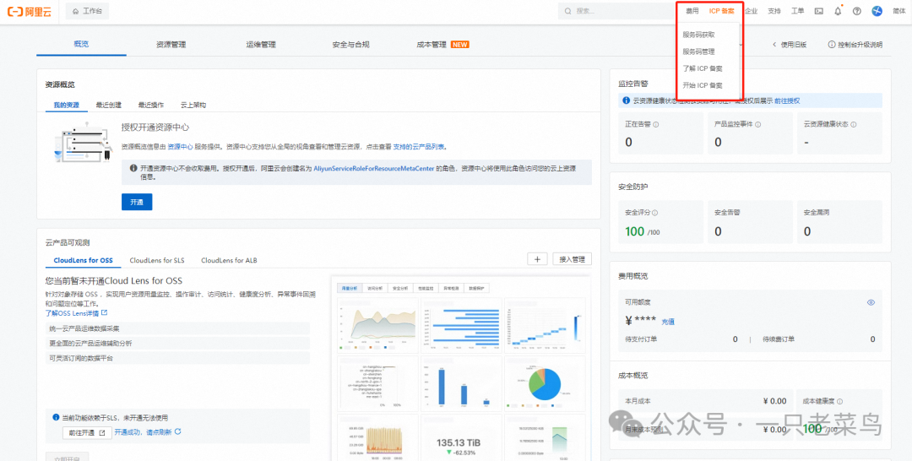Click the 安全漏洞 count card

pos(839,223)
